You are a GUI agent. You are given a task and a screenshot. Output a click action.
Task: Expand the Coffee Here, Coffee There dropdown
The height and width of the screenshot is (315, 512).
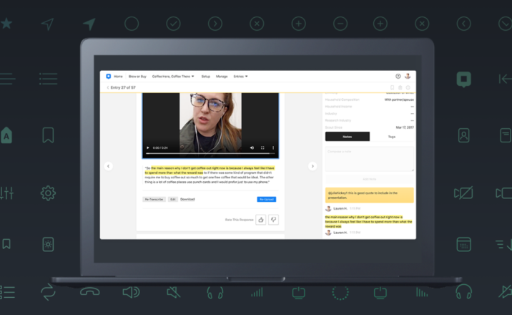(x=173, y=77)
